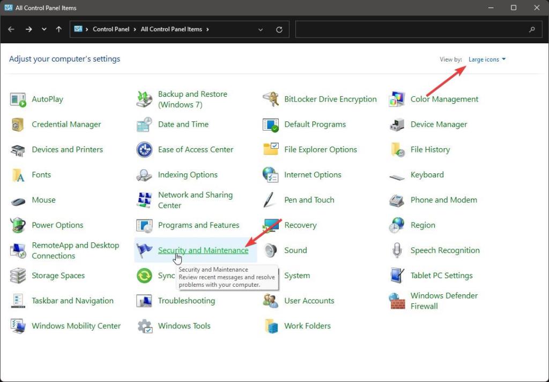Image resolution: width=549 pixels, height=382 pixels.
Task: Expand chevron after Control Panel breadcrumb
Action: click(135, 29)
